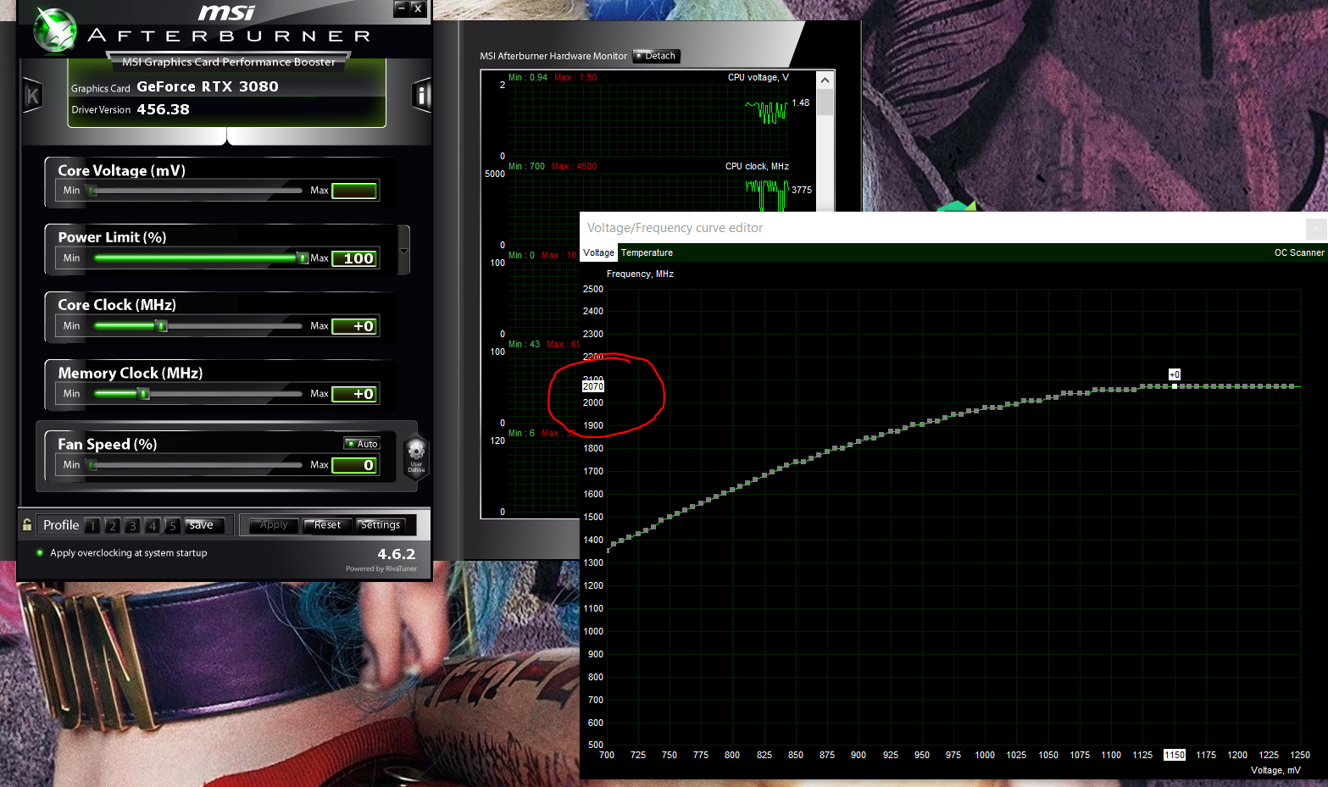This screenshot has height=787, width=1328.
Task: Minimize the MSI Afterburner window
Action: coord(402,8)
